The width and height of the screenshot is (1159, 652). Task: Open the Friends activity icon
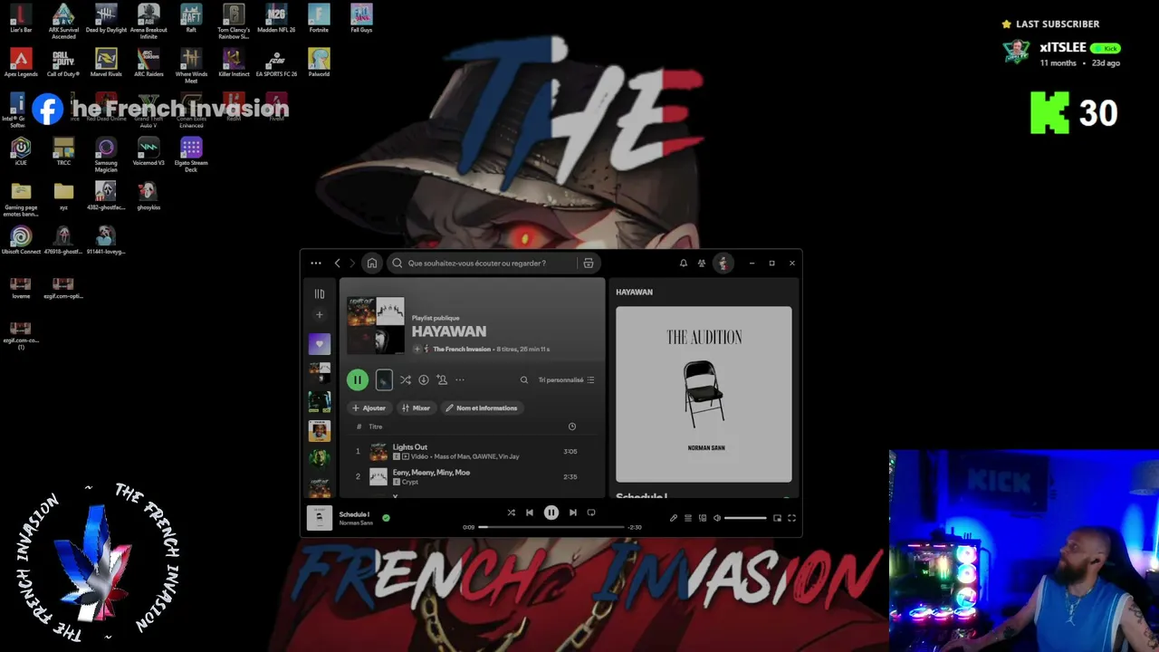pyautogui.click(x=702, y=264)
